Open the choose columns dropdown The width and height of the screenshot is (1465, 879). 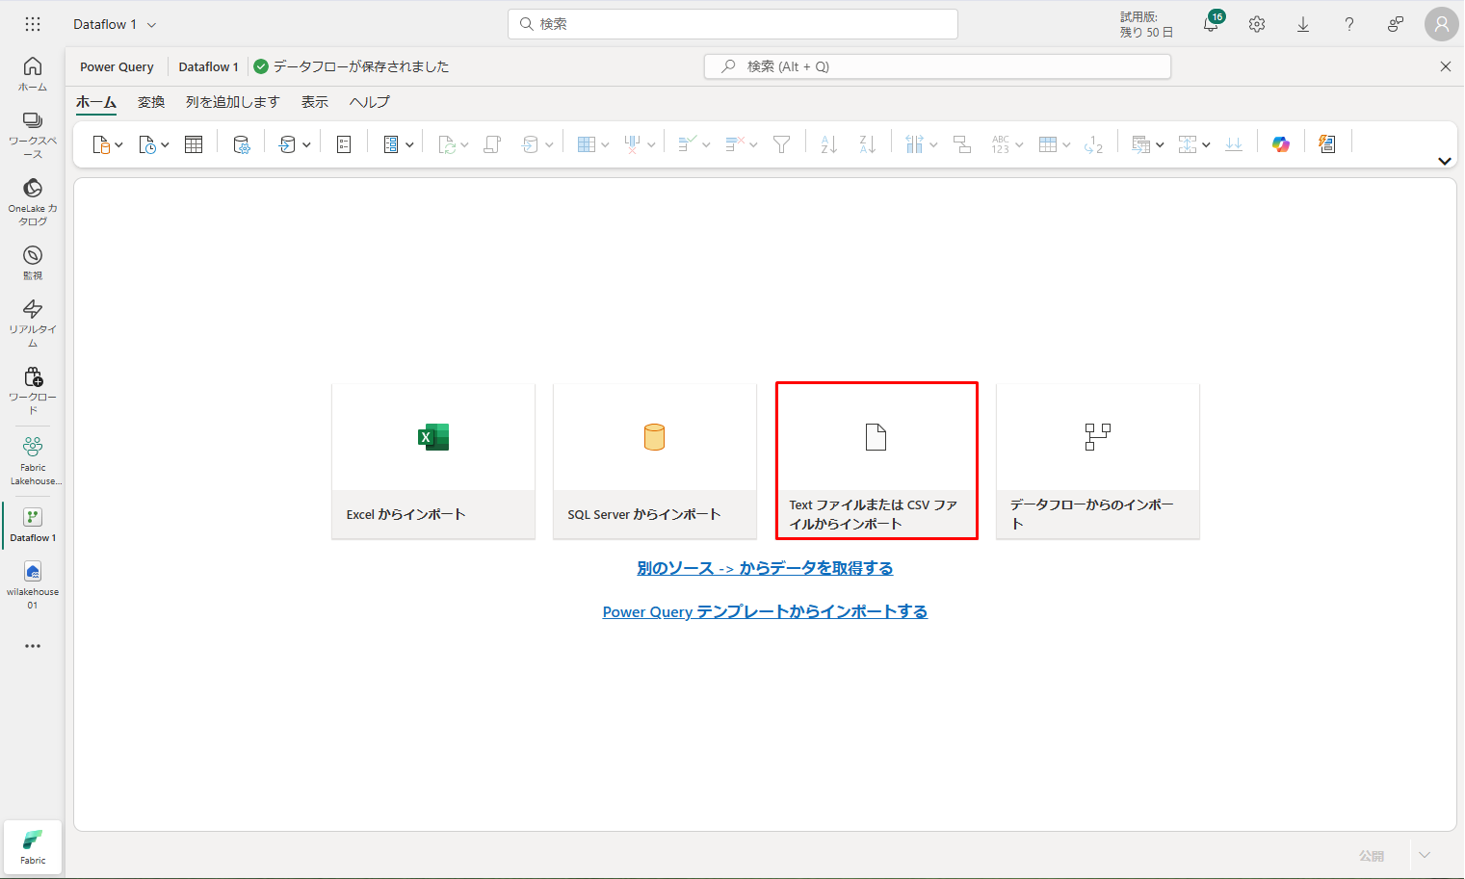click(x=593, y=144)
